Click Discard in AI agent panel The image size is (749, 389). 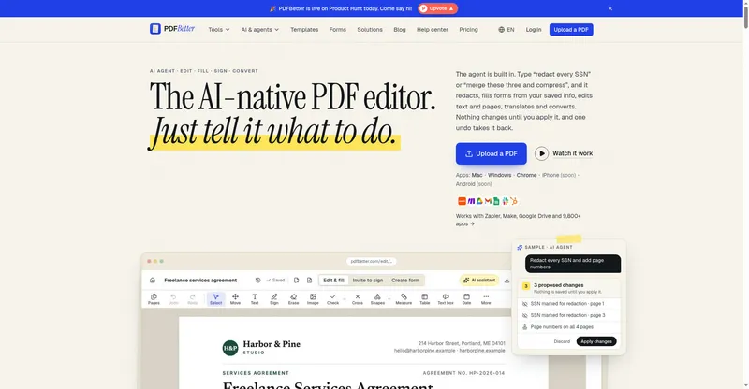coord(562,341)
